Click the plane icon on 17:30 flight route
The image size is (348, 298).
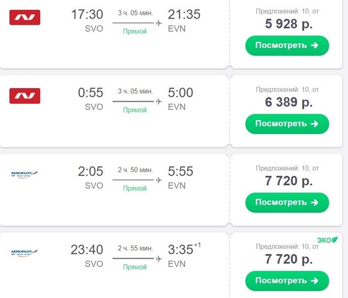159,23
